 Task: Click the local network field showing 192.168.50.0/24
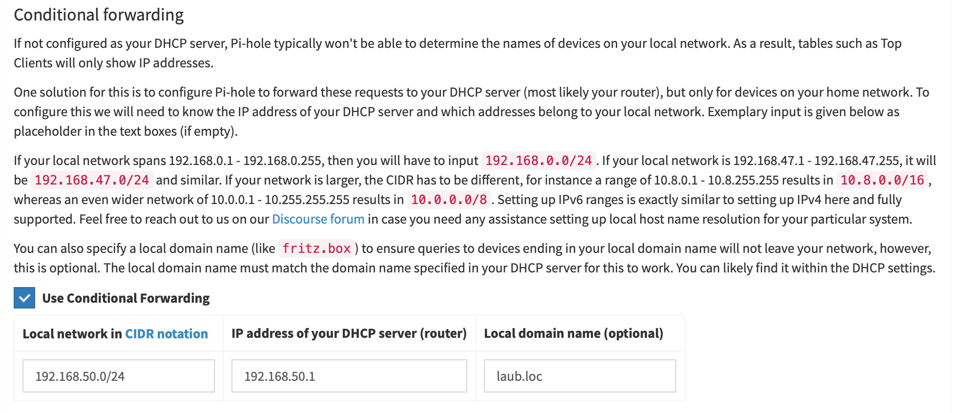tap(119, 376)
